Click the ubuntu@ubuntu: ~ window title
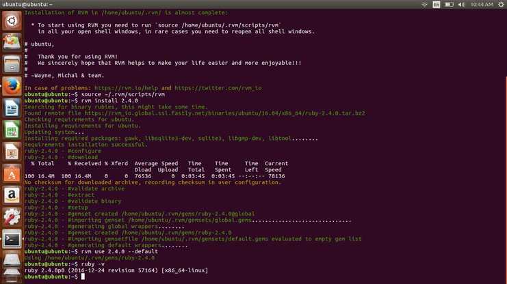Viewport: 507px width, 284px height. 27,5
